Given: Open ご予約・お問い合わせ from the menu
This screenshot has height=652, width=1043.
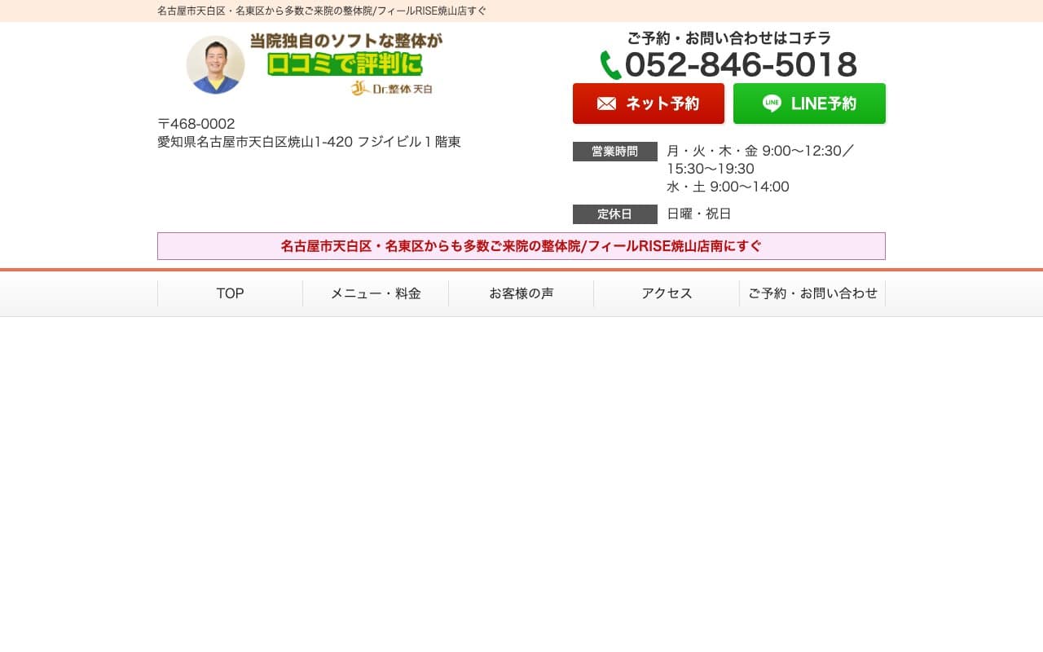Looking at the screenshot, I should [x=812, y=293].
